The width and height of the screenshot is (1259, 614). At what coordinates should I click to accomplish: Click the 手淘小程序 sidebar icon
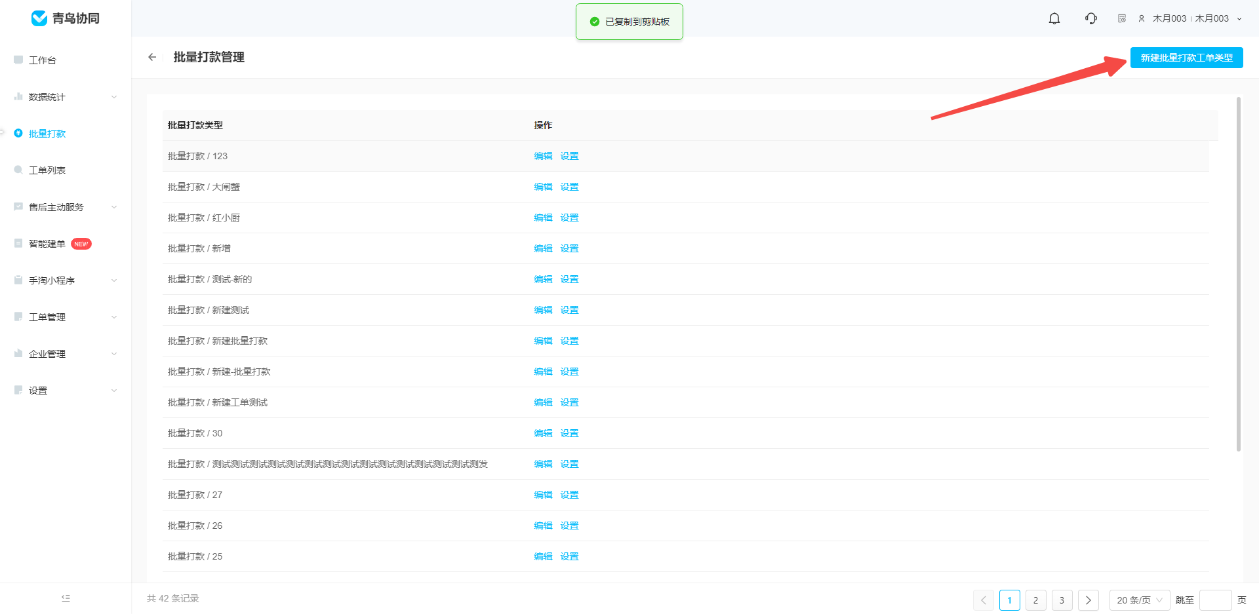click(x=18, y=280)
